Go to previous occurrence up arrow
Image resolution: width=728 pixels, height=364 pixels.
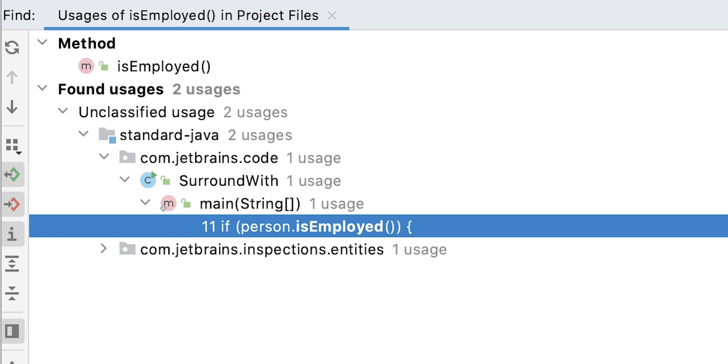12,77
